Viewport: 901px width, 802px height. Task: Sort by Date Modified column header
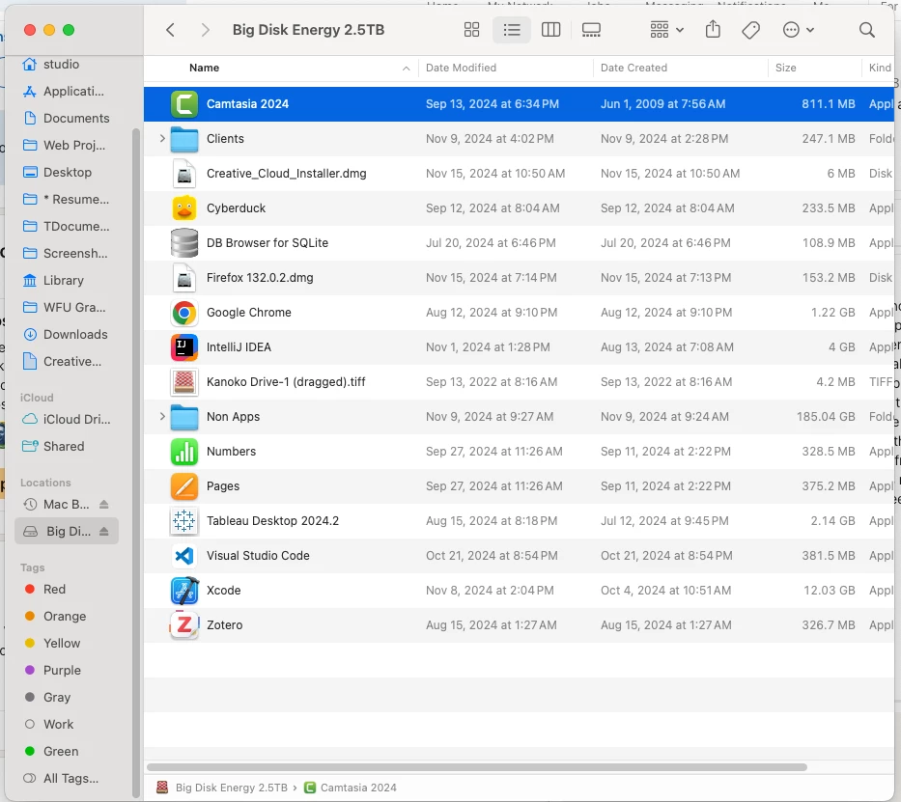[461, 68]
